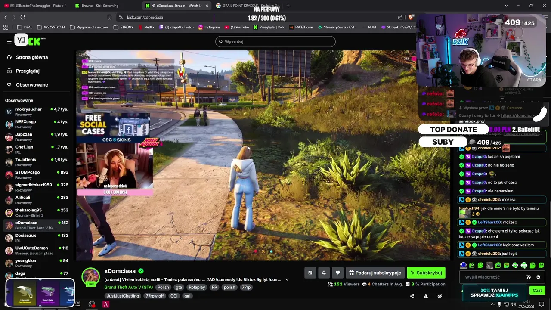Image resolution: width=551 pixels, height=310 pixels.
Task: Open the FACEIT.com bookmark
Action: [301, 27]
